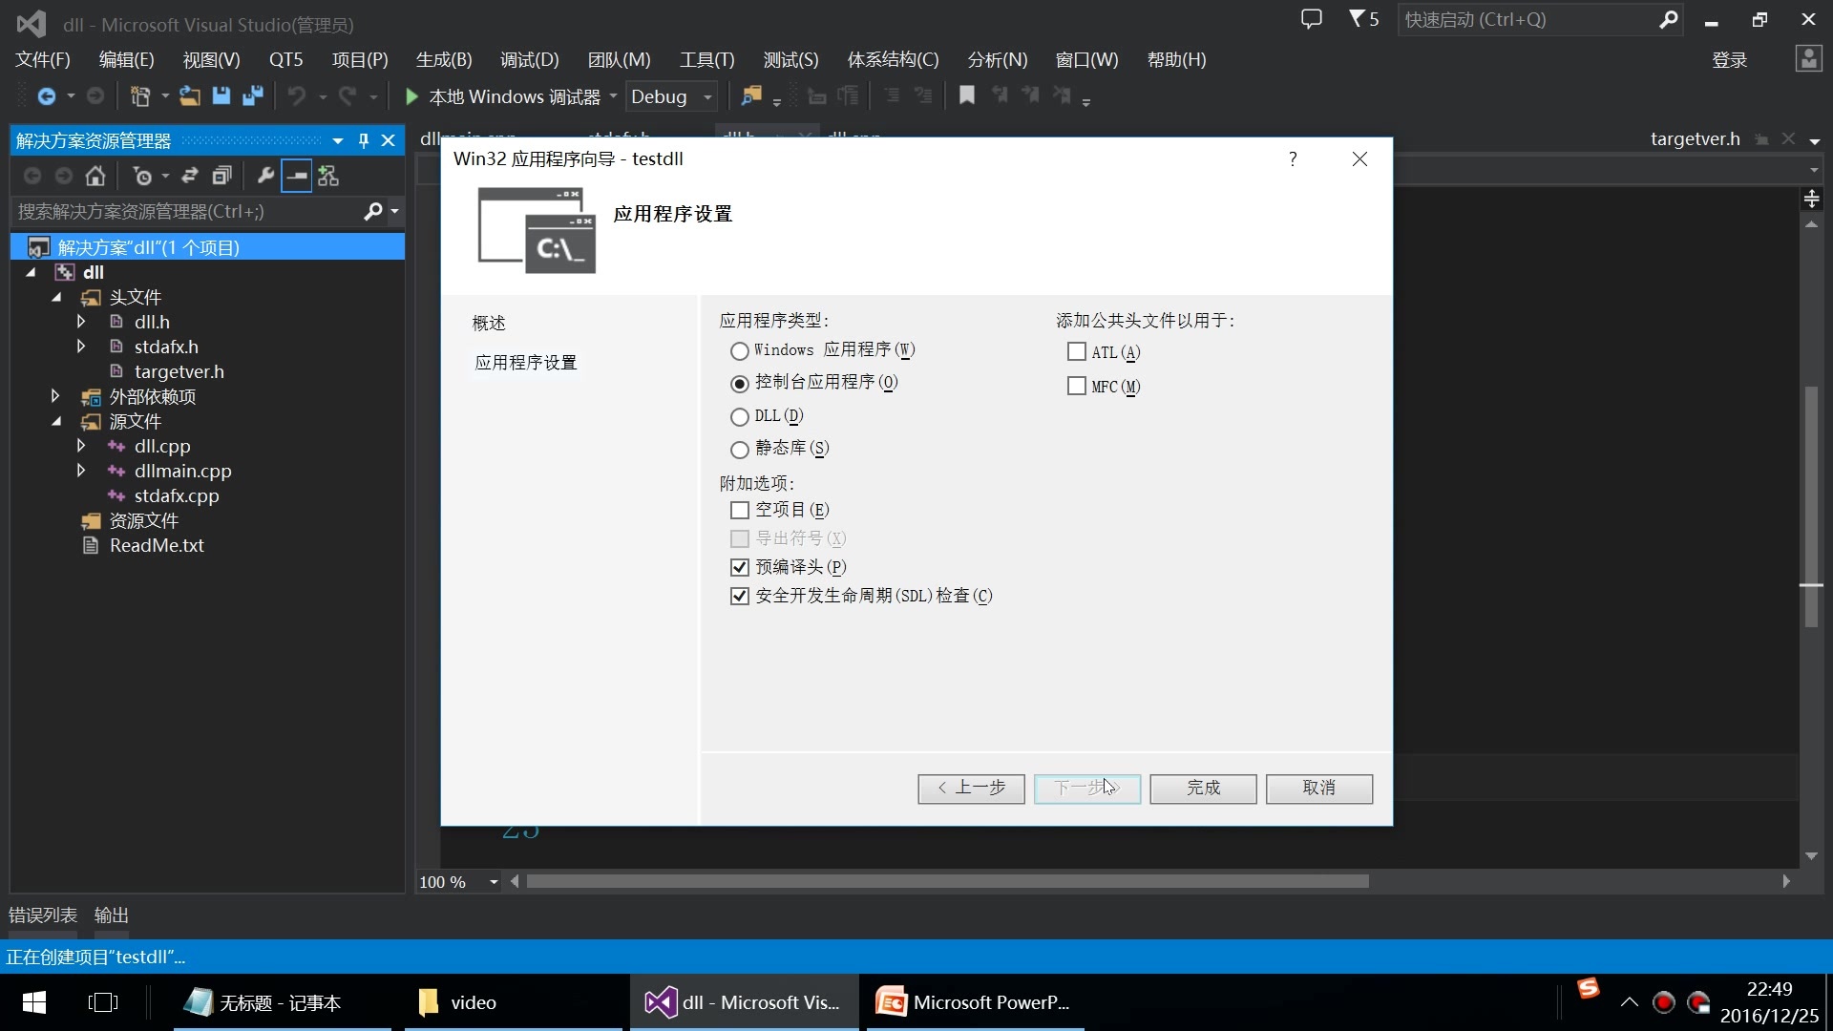Open the zoom level 100% dropdown
The image size is (1833, 1031).
494,882
